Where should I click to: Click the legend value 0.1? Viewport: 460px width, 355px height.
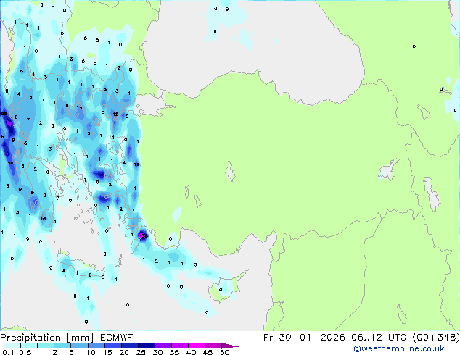point(8,352)
